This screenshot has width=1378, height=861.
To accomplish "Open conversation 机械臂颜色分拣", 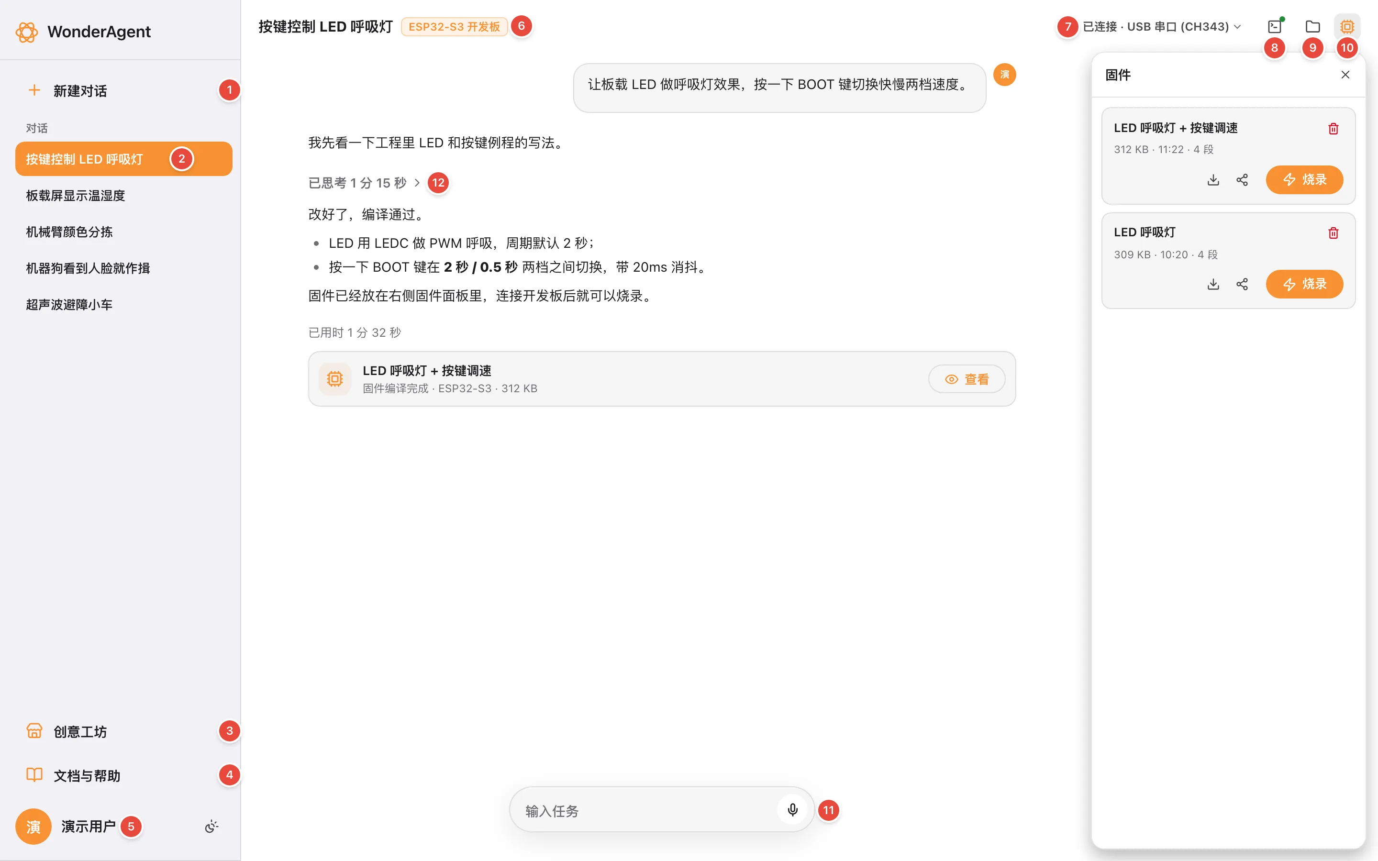I will point(123,232).
